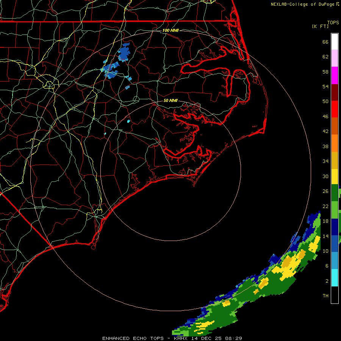The height and width of the screenshot is (341, 341).
Task: Click the legend value 50
Action: [325, 101]
